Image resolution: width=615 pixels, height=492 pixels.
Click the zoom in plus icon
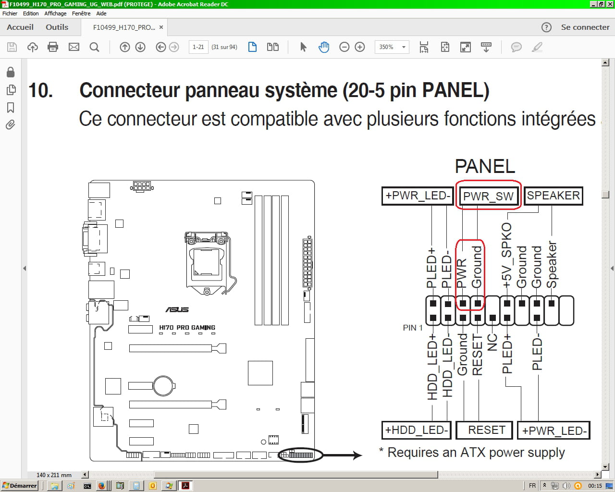click(360, 47)
